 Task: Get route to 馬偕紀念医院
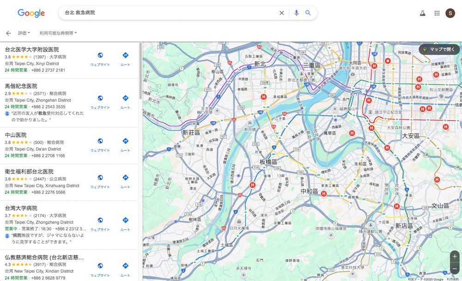click(125, 102)
